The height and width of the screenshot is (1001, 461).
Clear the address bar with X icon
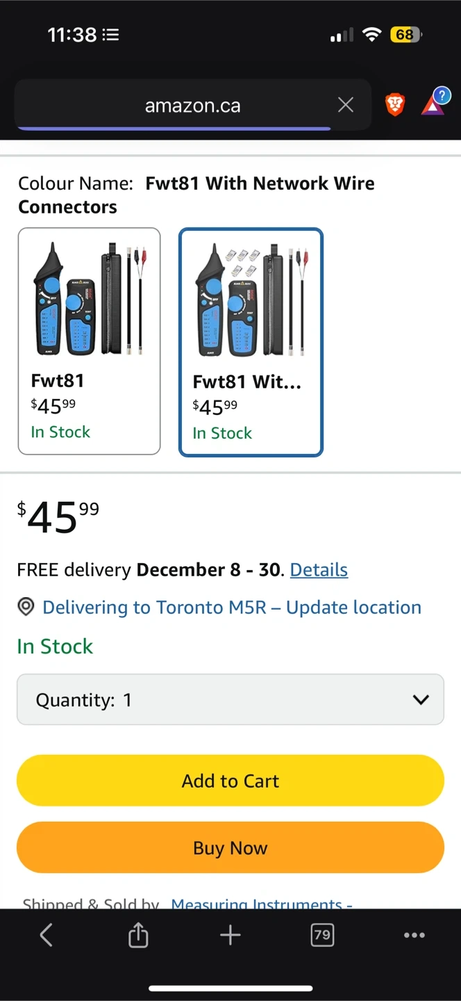click(x=345, y=105)
